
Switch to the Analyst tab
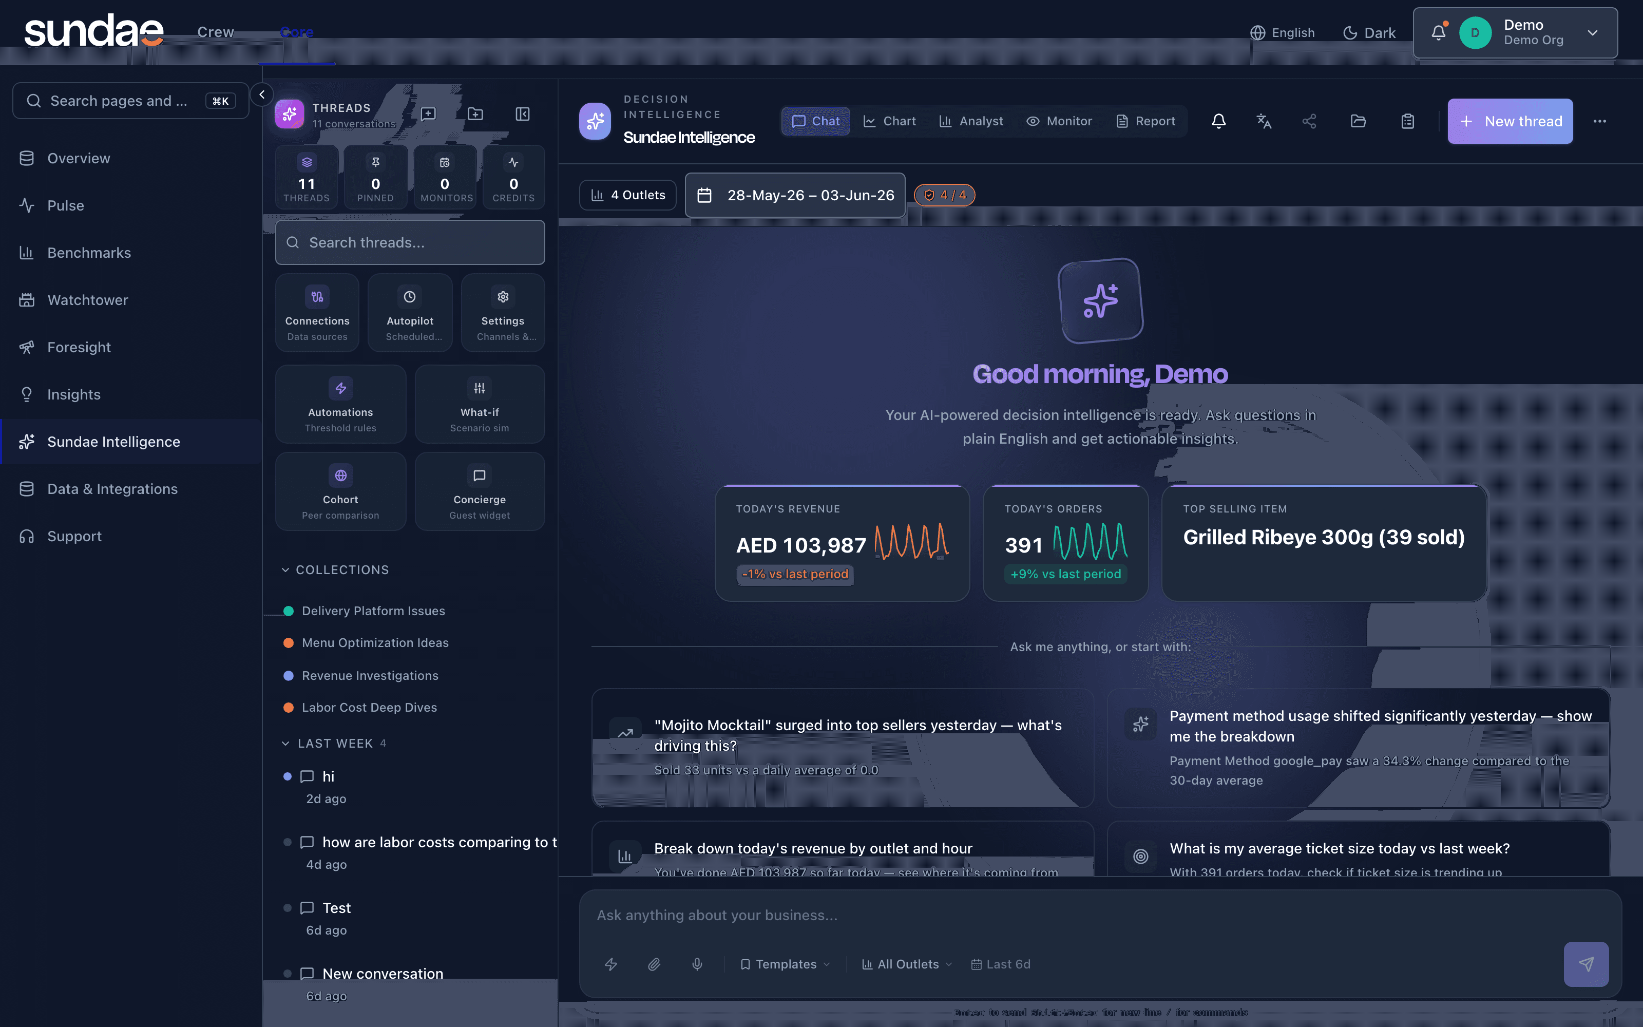click(x=971, y=121)
